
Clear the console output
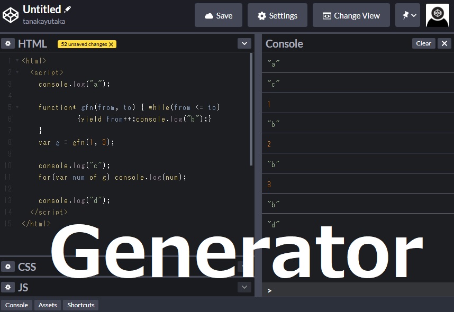(x=423, y=43)
